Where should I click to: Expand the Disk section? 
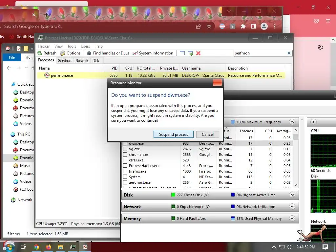(292, 195)
